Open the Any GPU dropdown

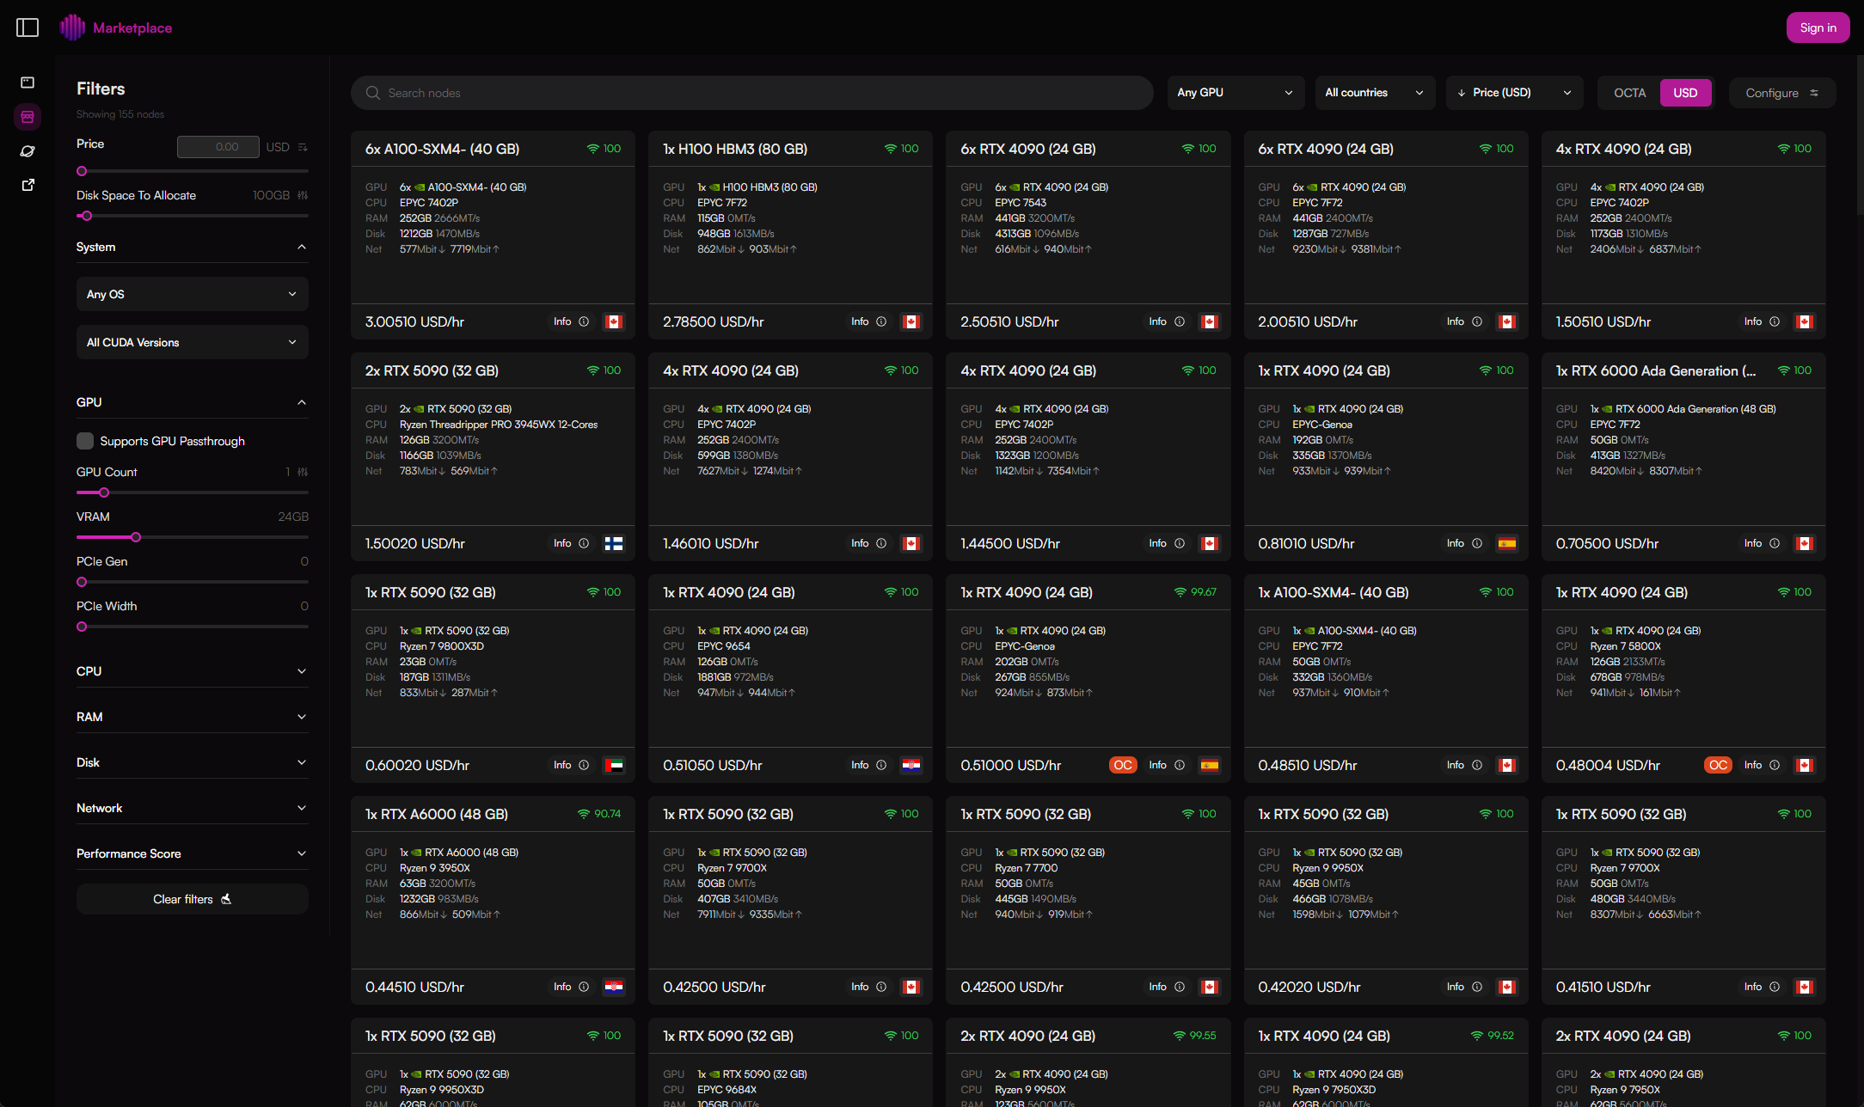pos(1235,93)
